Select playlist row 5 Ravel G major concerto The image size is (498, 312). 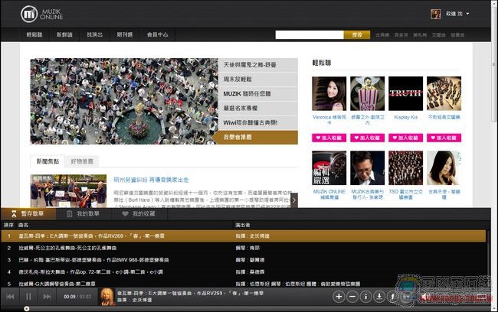coord(244,284)
